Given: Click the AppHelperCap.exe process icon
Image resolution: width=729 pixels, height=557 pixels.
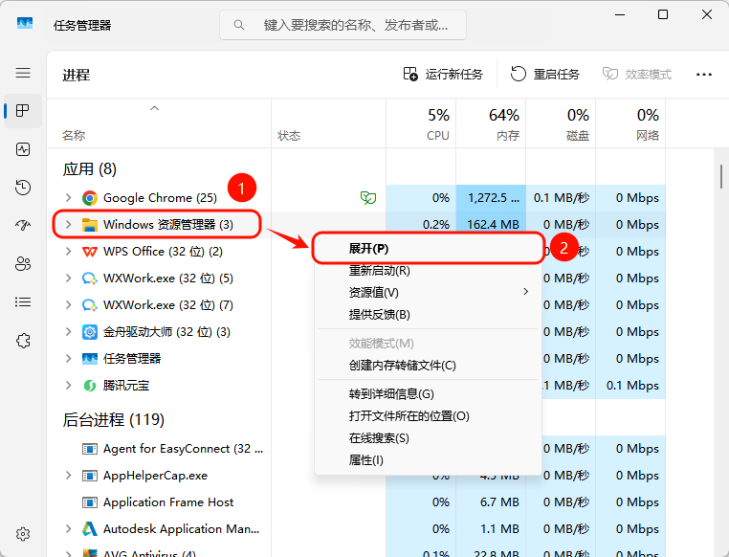Looking at the screenshot, I should pos(90,476).
